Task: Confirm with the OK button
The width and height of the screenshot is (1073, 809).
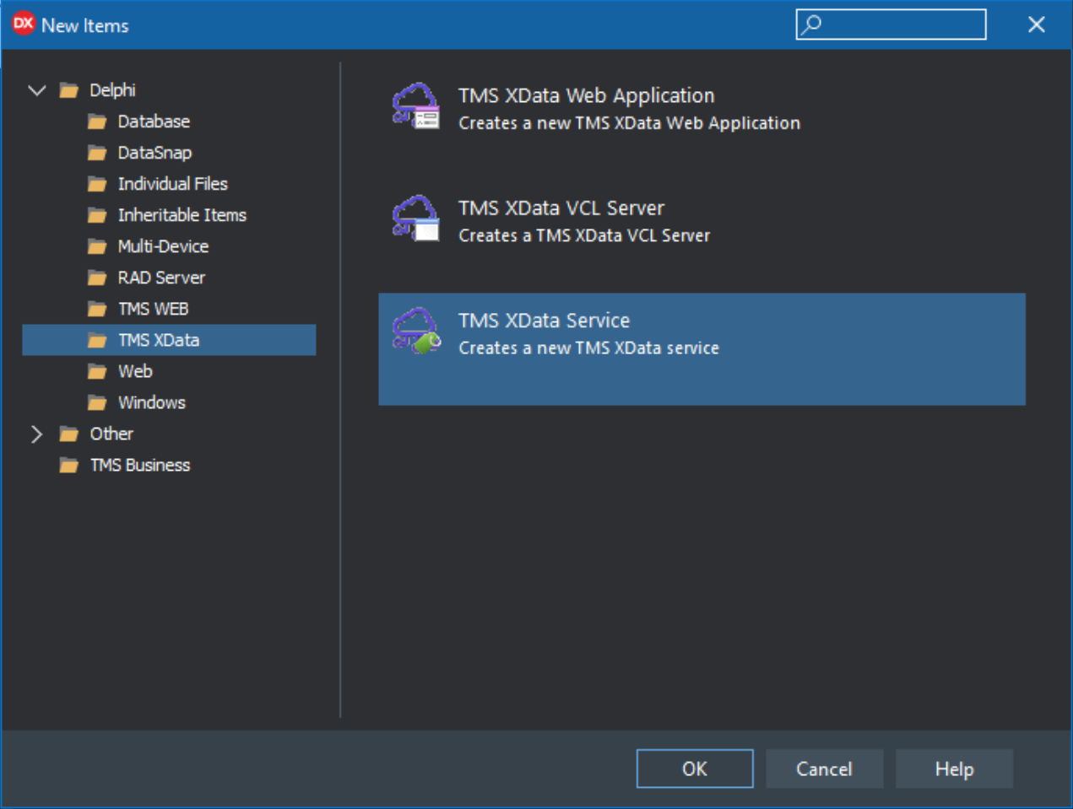Action: (695, 769)
